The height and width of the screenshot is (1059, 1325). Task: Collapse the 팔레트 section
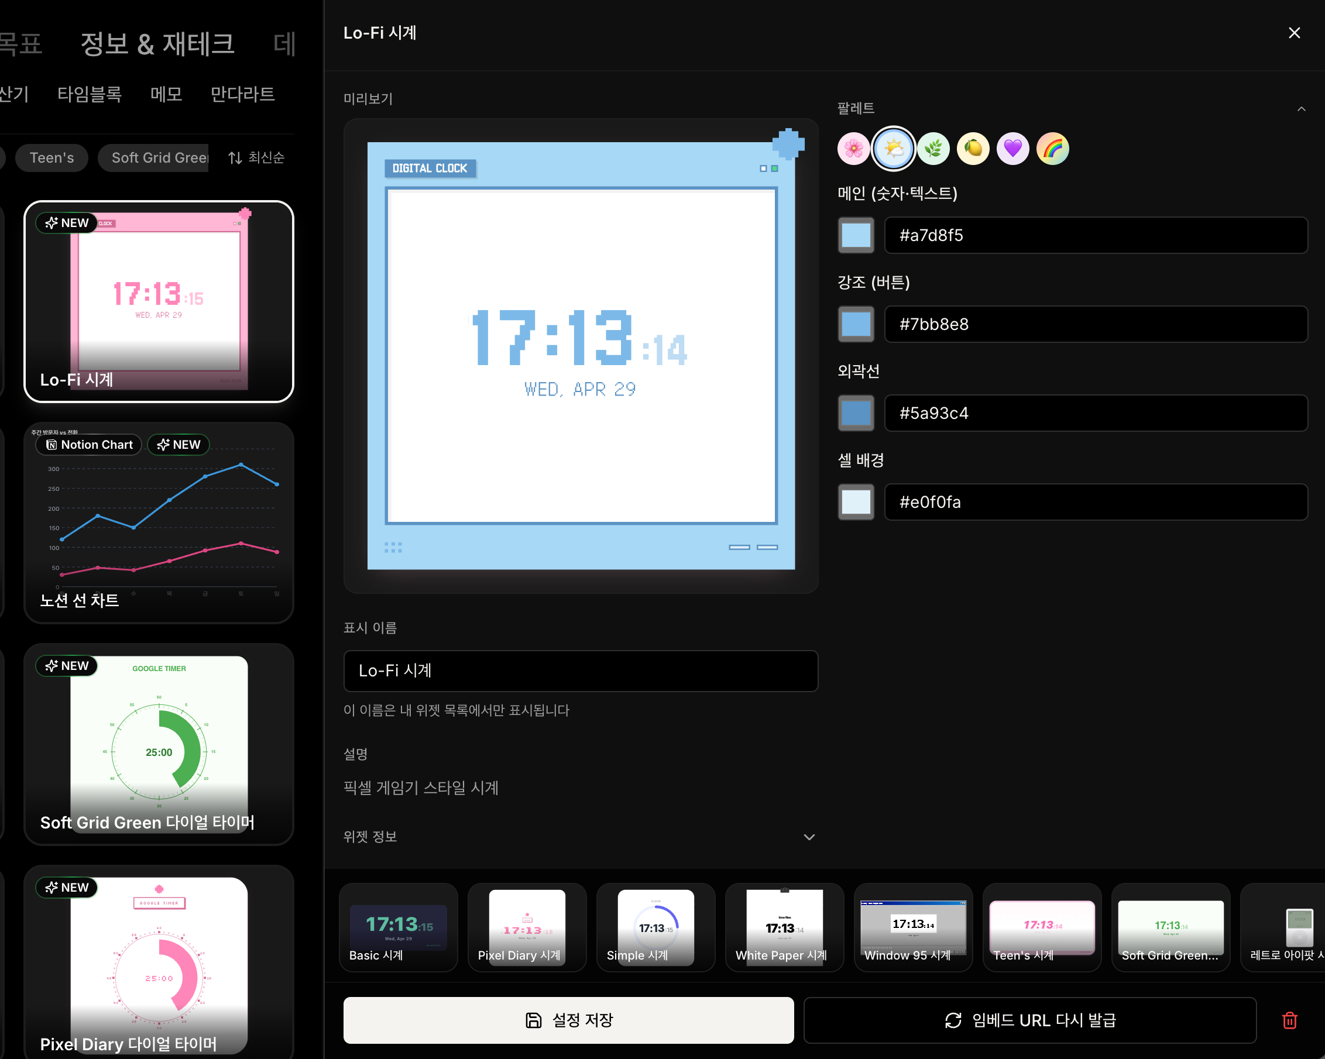pyautogui.click(x=1301, y=109)
